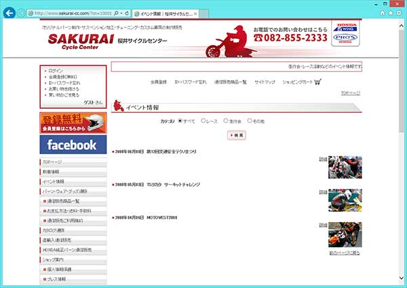Open イベント情報 in the left sidebar menu
407x288 pixels.
point(73,181)
